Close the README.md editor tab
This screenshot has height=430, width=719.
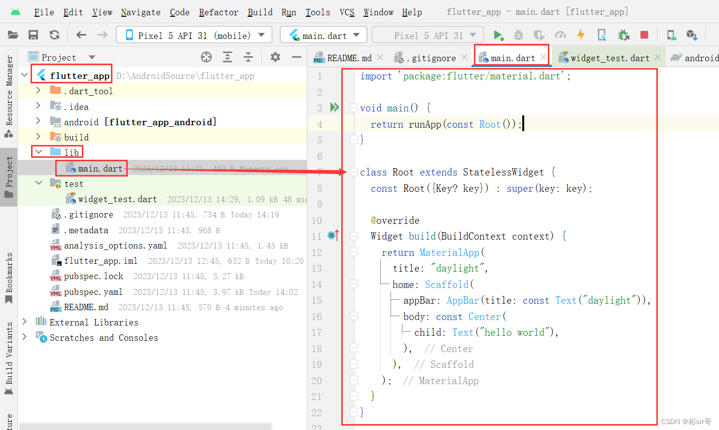380,57
